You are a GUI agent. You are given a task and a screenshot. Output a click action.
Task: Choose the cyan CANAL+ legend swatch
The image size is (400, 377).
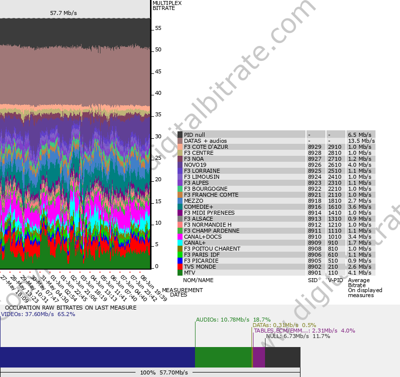[x=180, y=243]
